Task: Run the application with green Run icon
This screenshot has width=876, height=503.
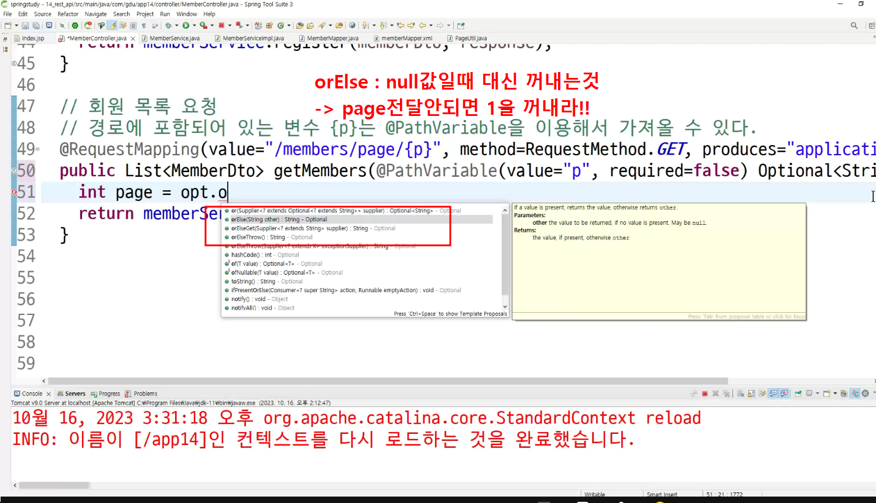Action: coord(186,25)
